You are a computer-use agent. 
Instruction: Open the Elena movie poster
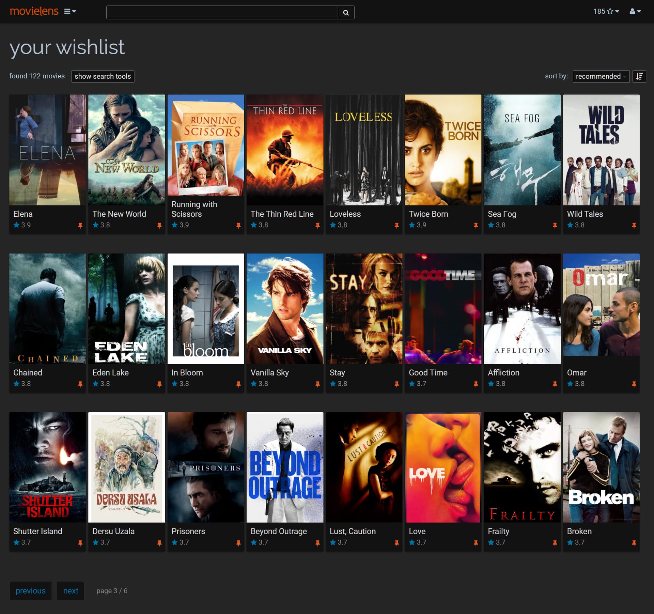coord(48,150)
